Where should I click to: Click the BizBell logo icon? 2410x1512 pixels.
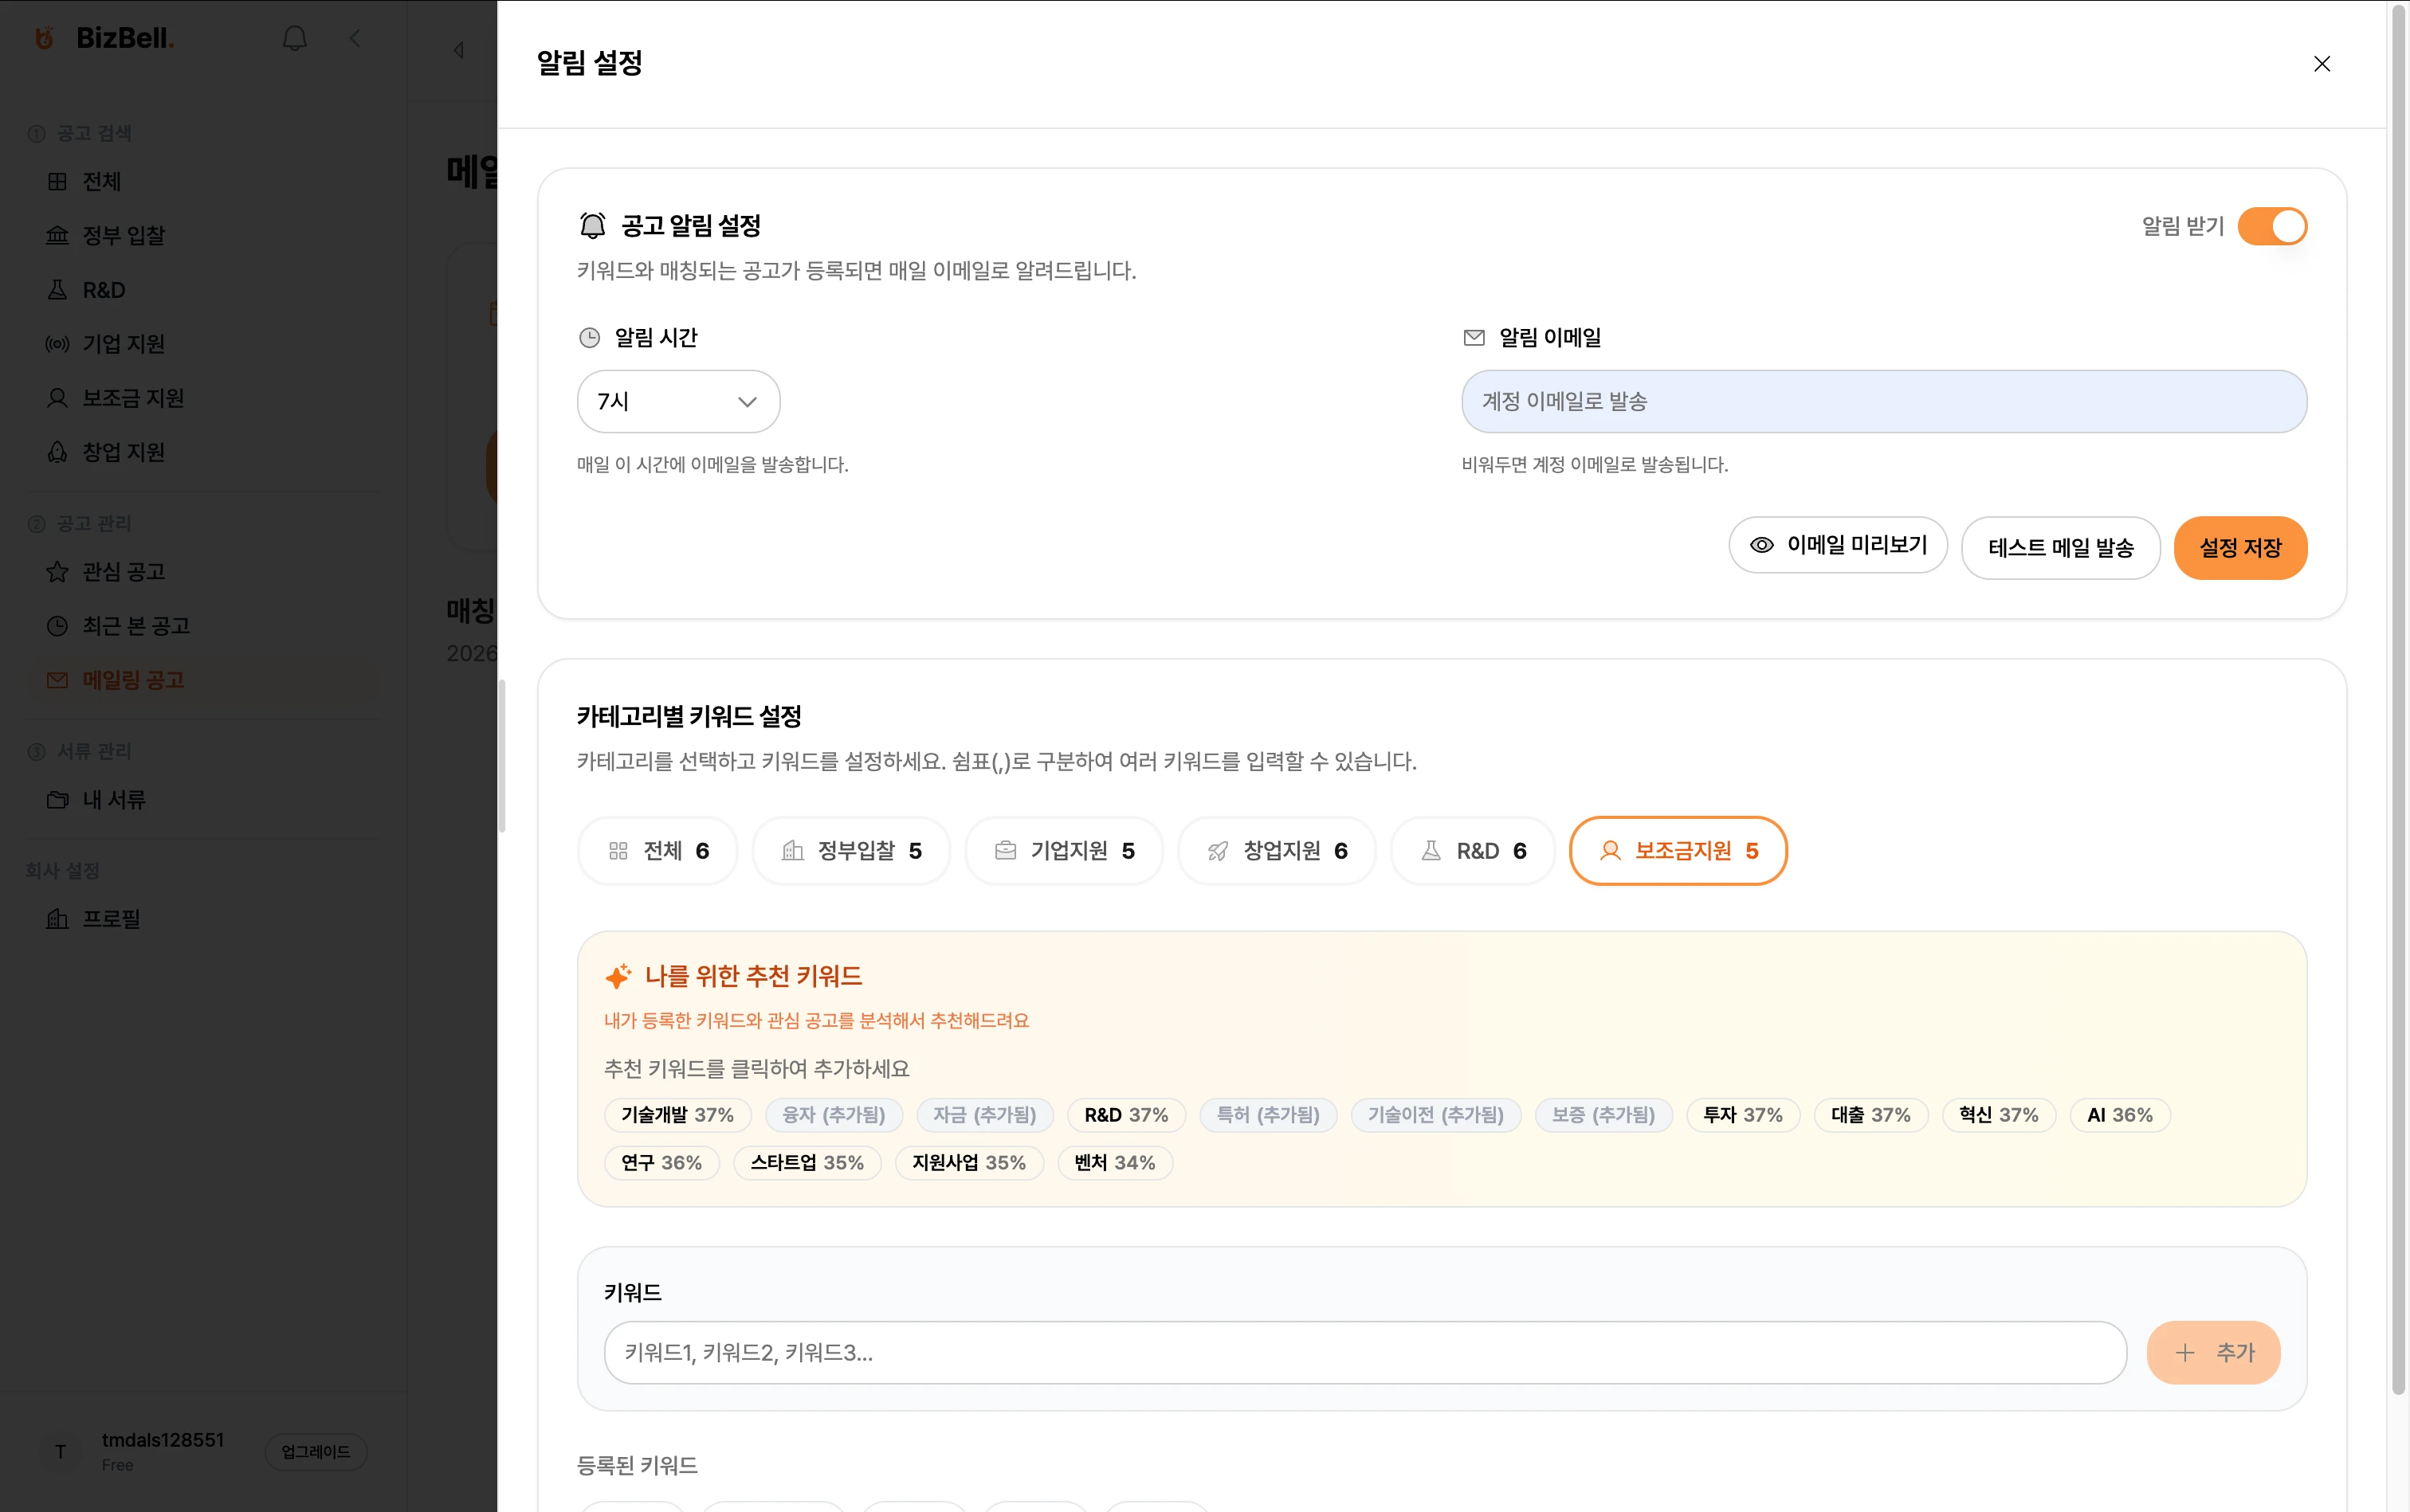click(x=45, y=38)
